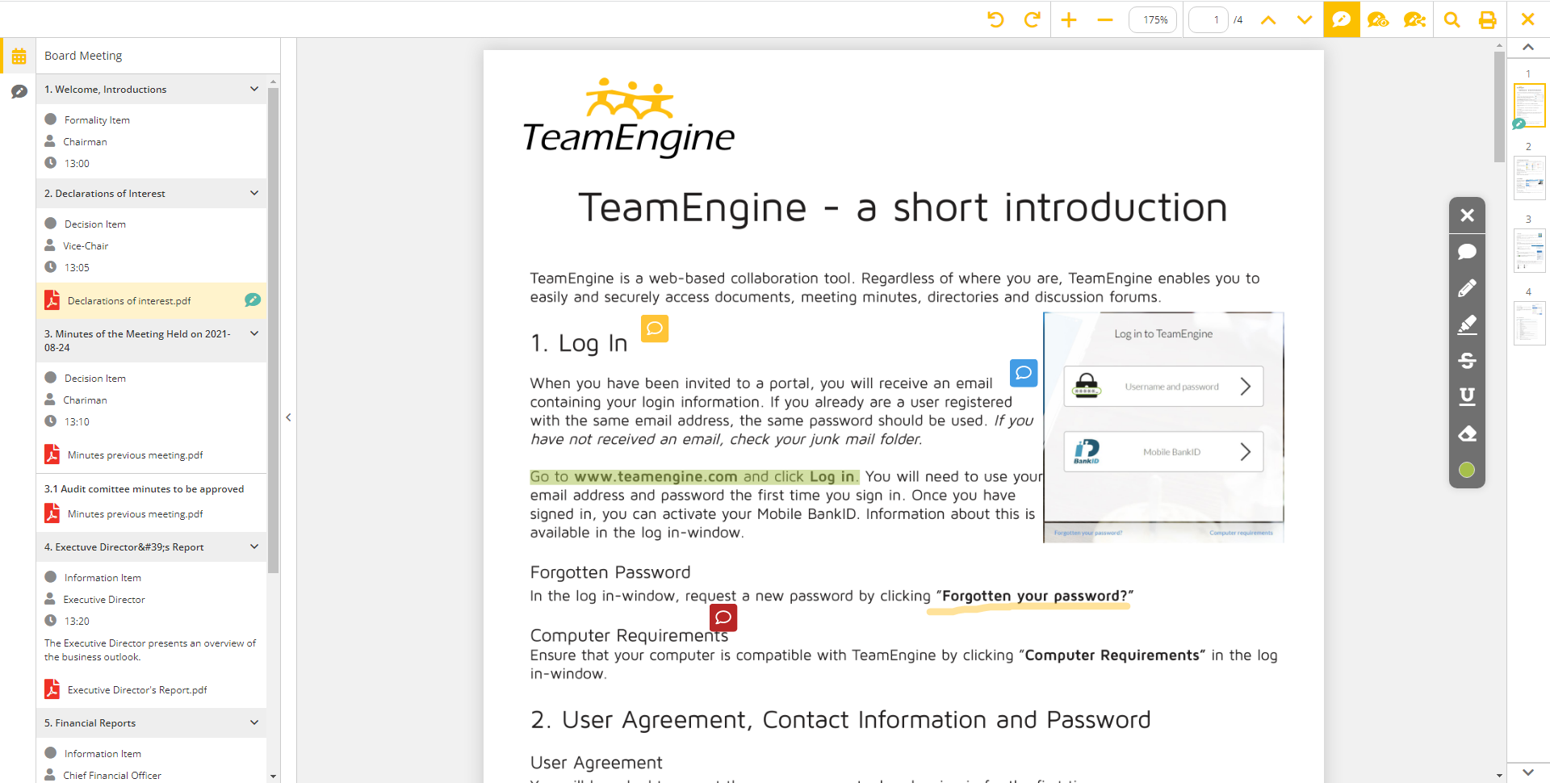Click the 13:00 time entry
Screen dimensions: 1550x783
tap(77, 163)
